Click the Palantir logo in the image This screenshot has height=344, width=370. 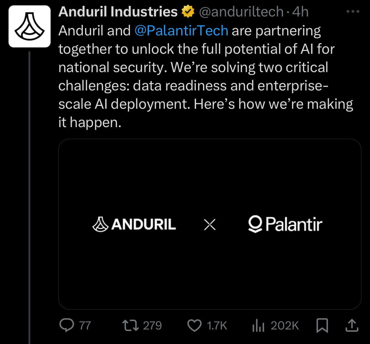(285, 224)
